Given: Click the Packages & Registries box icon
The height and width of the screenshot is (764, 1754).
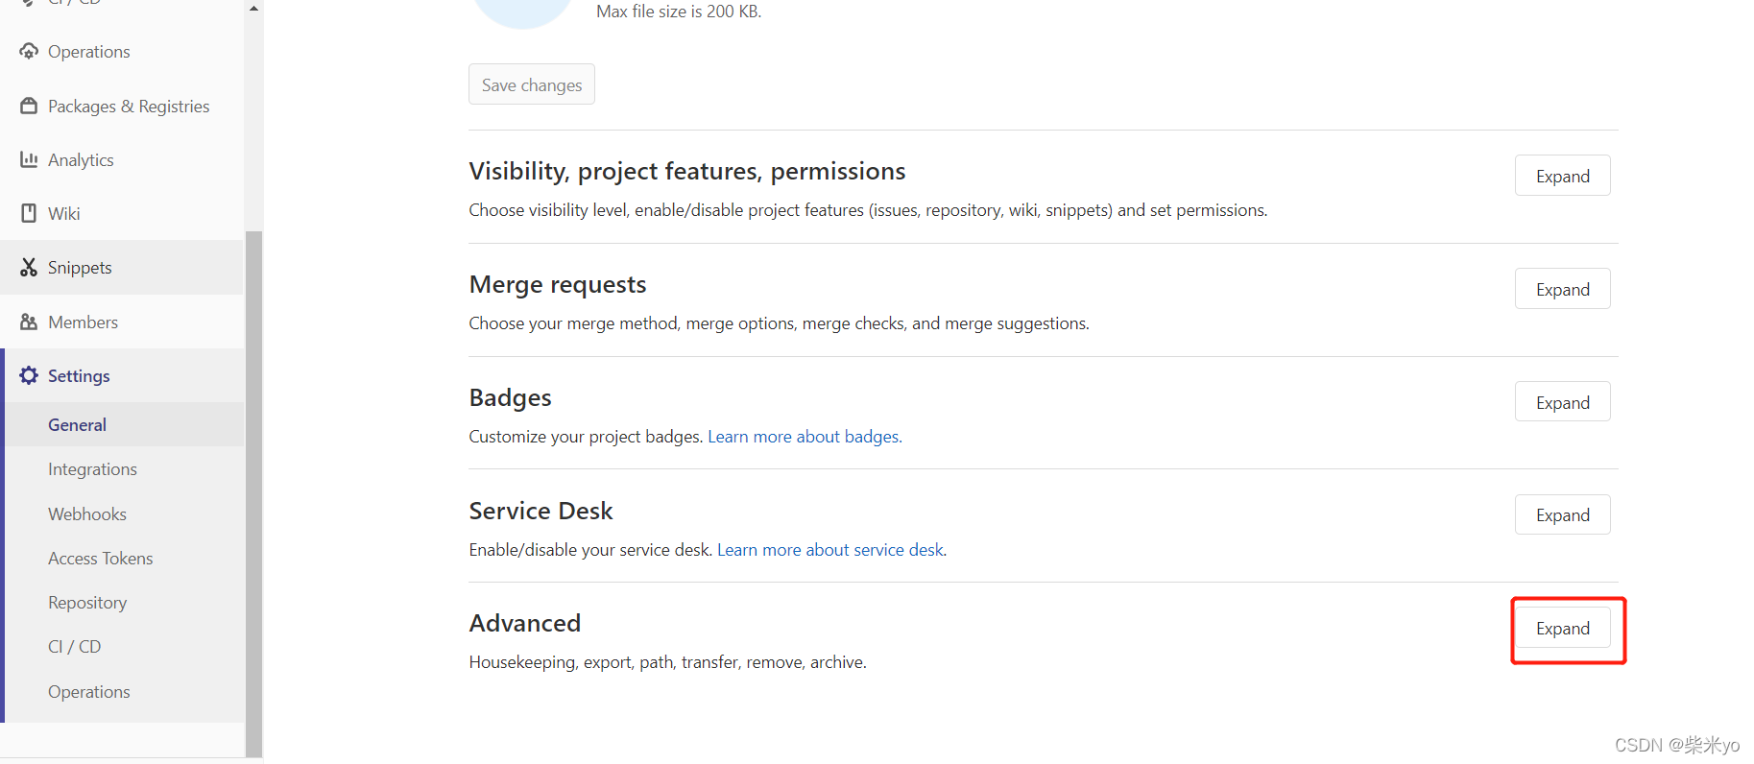Looking at the screenshot, I should [29, 106].
